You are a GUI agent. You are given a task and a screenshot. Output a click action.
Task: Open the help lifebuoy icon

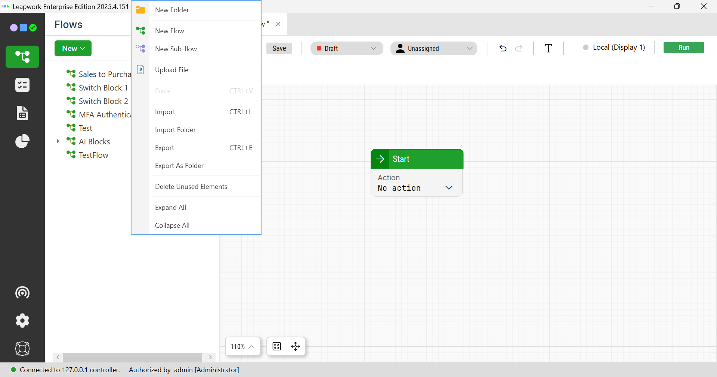22,349
